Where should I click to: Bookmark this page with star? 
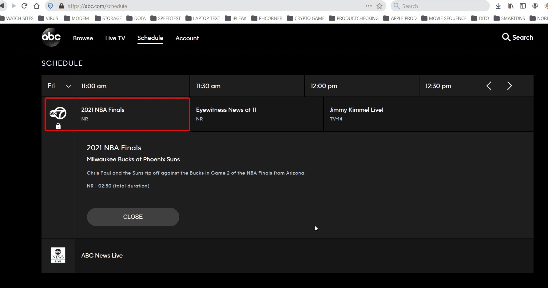[379, 6]
